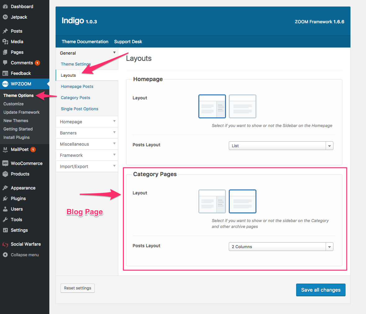Select Homepage layout with sidebar
366x314 pixels.
tap(212, 106)
